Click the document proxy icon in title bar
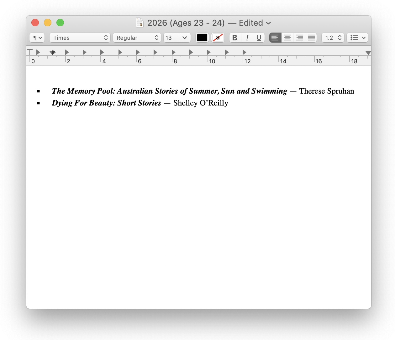This screenshot has width=395, height=340. 140,23
